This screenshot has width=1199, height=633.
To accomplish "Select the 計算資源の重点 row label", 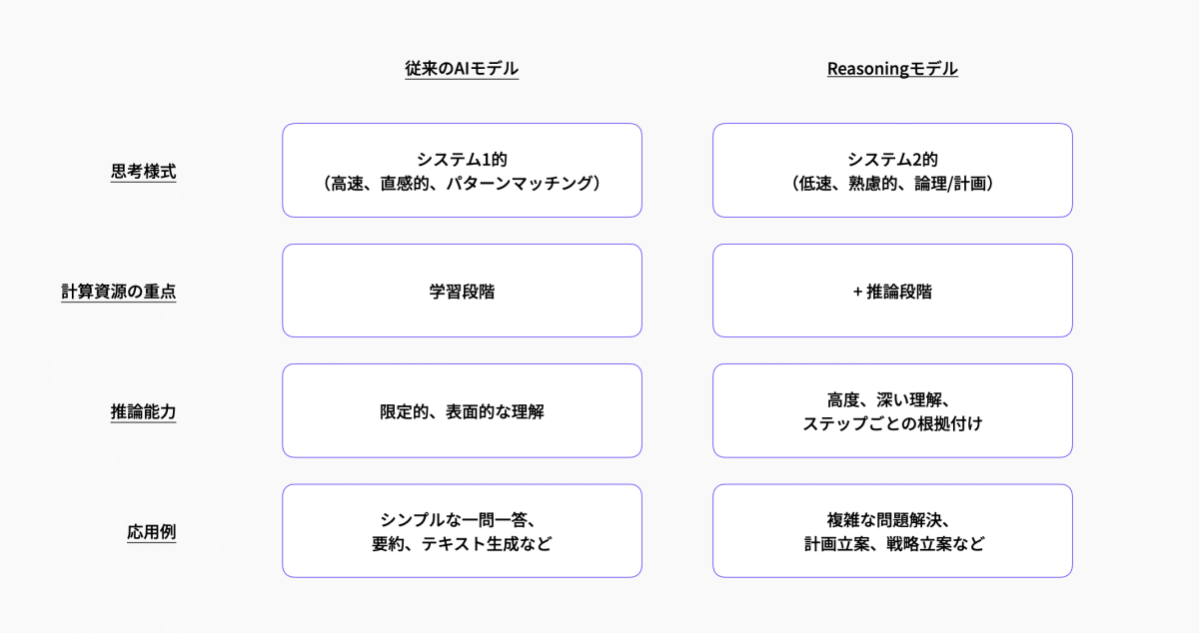I will (x=119, y=292).
